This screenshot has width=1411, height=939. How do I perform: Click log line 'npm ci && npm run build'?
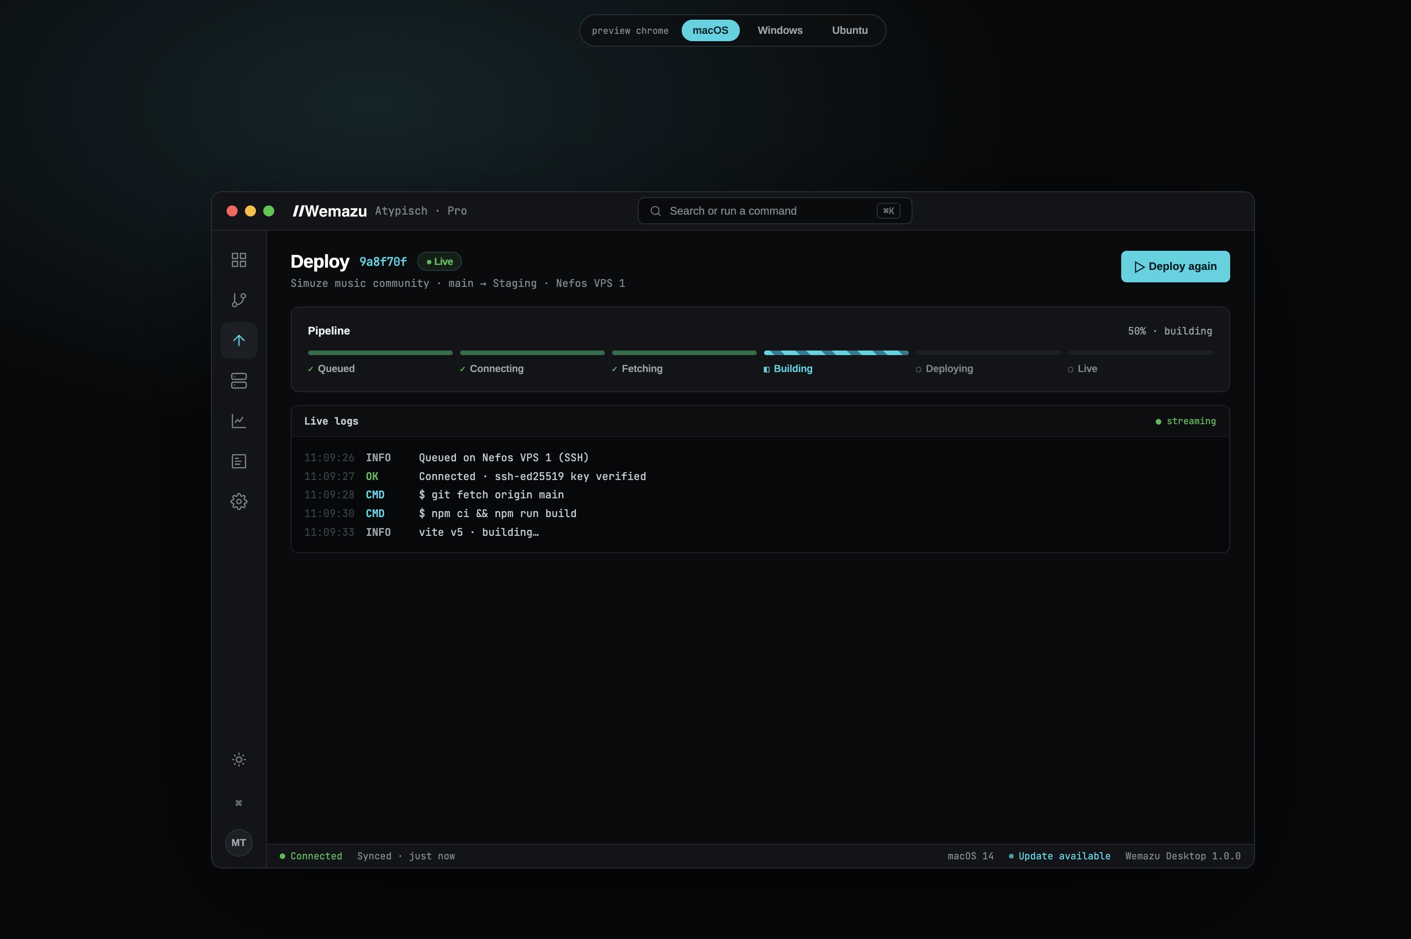pos(497,513)
